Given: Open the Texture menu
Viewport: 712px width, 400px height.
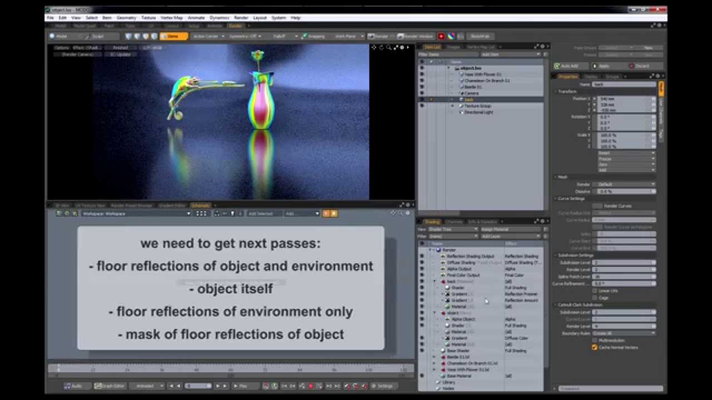Looking at the screenshot, I should 149,18.
